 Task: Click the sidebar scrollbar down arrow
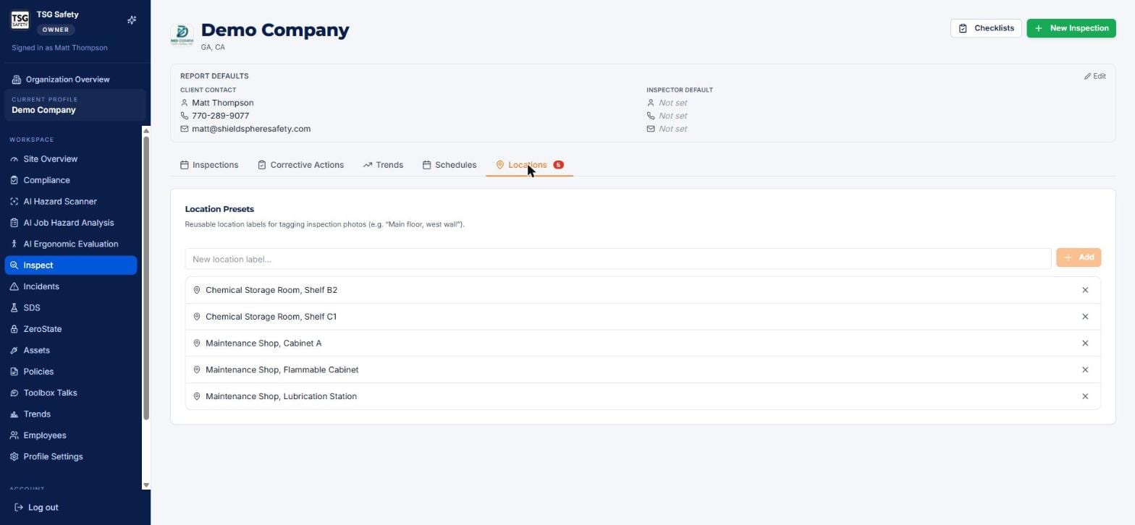pyautogui.click(x=146, y=485)
